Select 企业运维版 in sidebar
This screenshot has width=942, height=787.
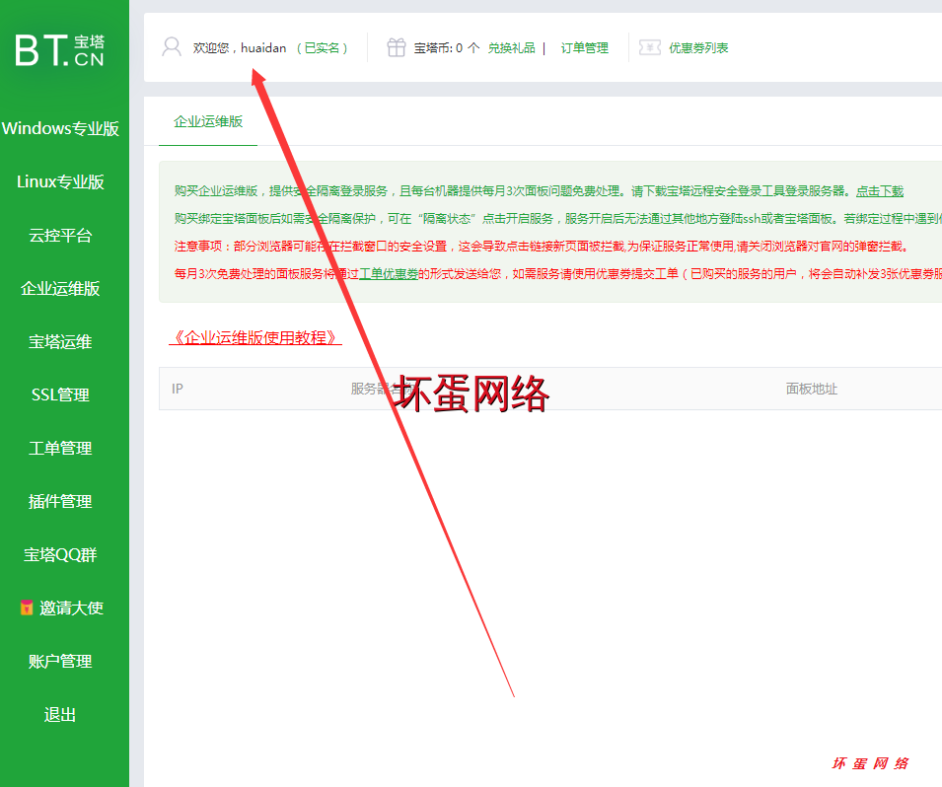click(x=60, y=288)
